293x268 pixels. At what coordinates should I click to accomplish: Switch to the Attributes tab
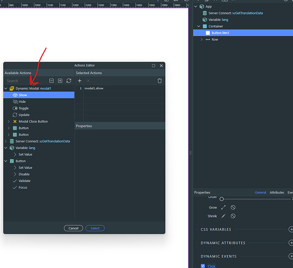(x=277, y=192)
